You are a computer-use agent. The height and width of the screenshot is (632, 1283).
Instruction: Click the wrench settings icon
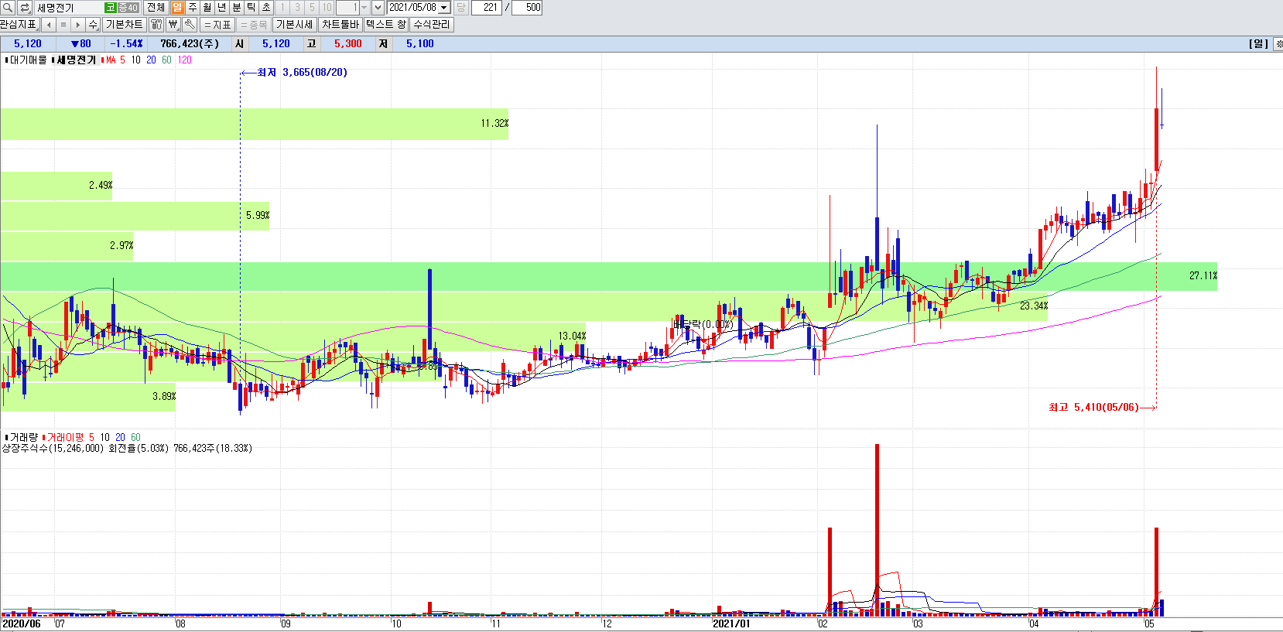coord(190,25)
